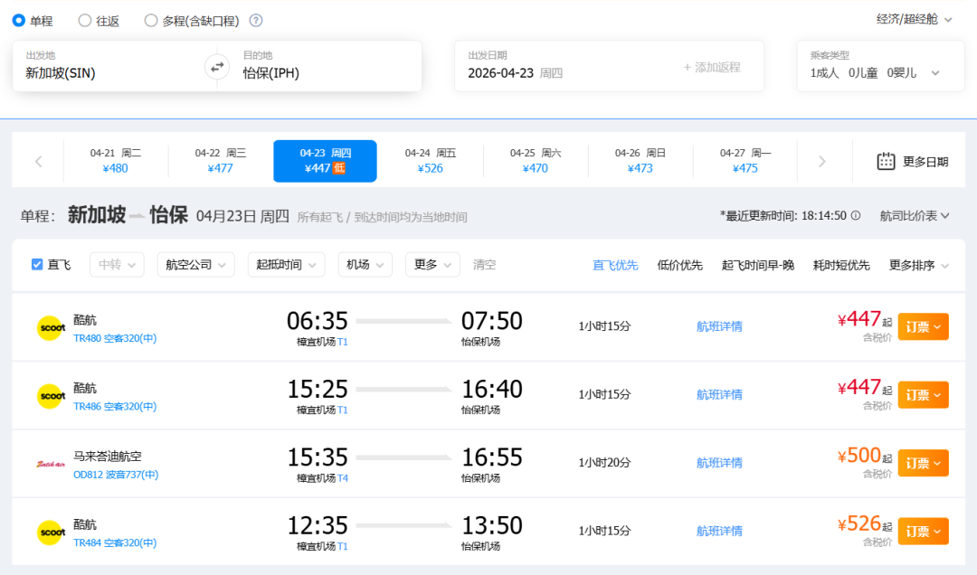977x575 pixels.
Task: Select the 04-24 周五 date tab
Action: 431,161
